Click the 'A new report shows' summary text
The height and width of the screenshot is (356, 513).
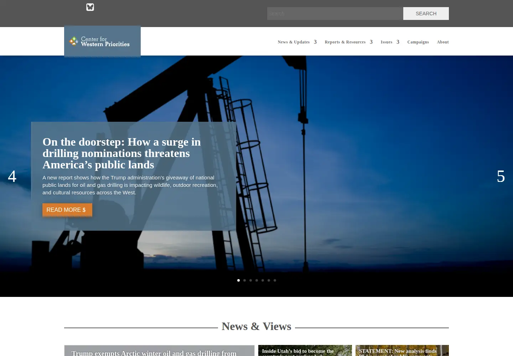[130, 185]
